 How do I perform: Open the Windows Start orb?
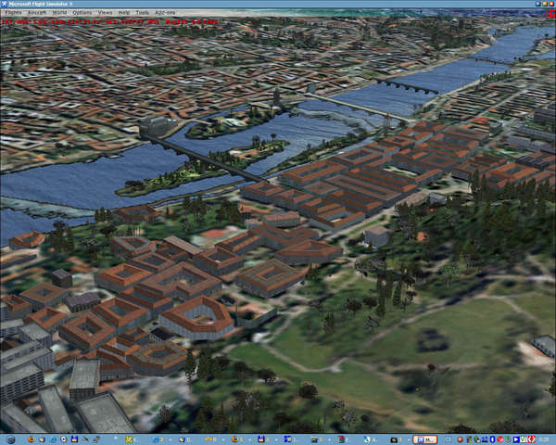(11, 439)
